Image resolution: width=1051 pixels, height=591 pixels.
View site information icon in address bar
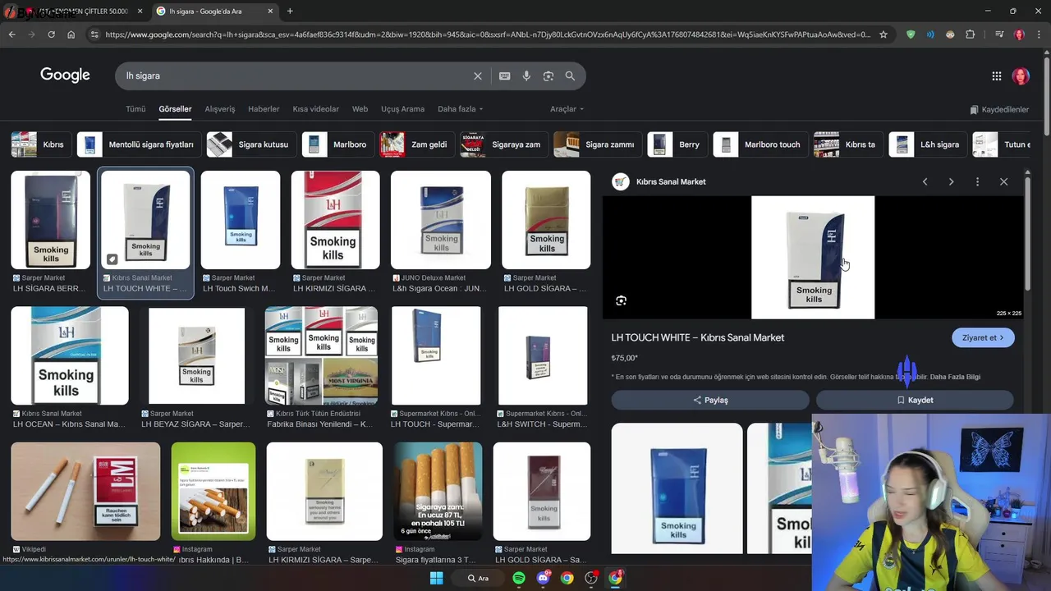(94, 34)
